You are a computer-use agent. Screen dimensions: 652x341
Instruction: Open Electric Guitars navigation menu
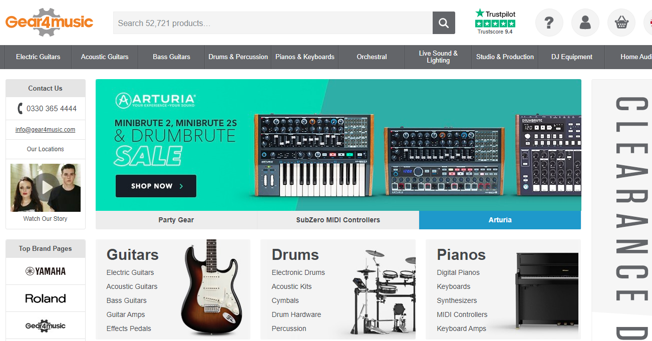[38, 57]
